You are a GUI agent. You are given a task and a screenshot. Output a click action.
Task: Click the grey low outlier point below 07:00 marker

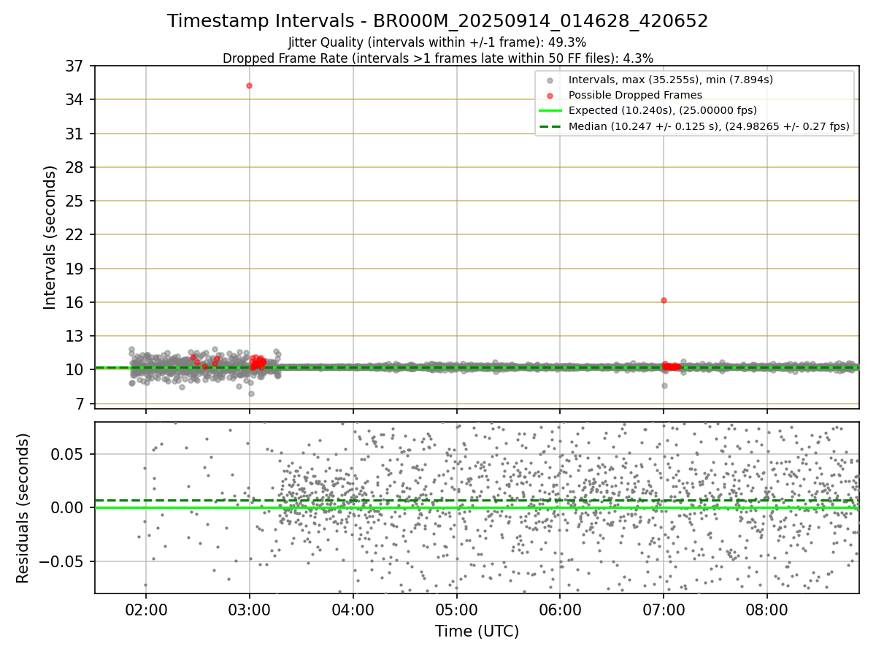pyautogui.click(x=664, y=385)
